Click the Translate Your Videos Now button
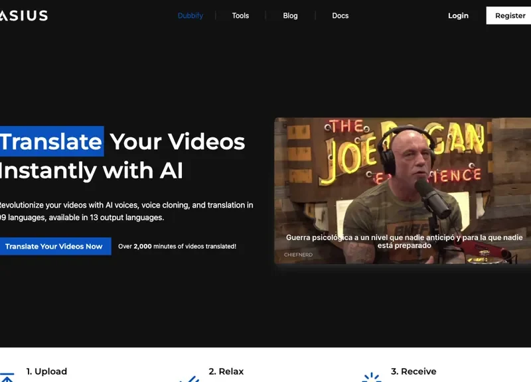531x382 pixels. click(x=55, y=246)
